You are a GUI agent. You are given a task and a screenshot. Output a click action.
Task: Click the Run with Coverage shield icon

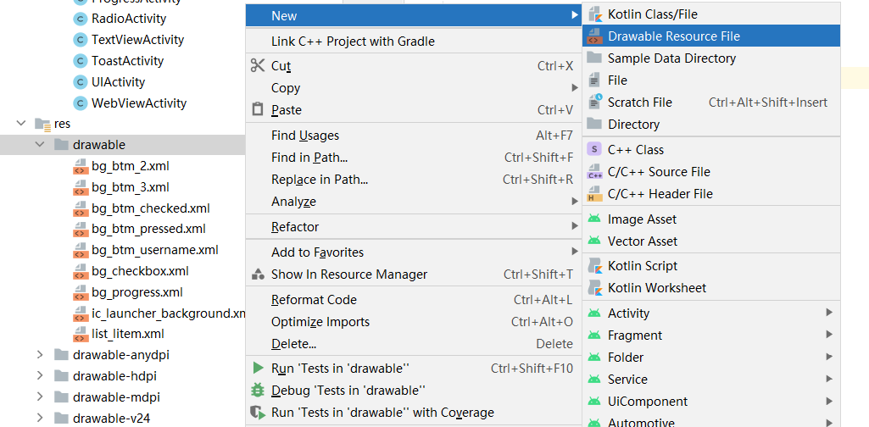[x=258, y=412]
